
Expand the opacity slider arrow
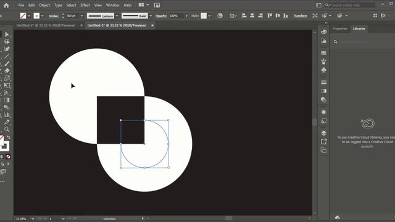(186, 16)
